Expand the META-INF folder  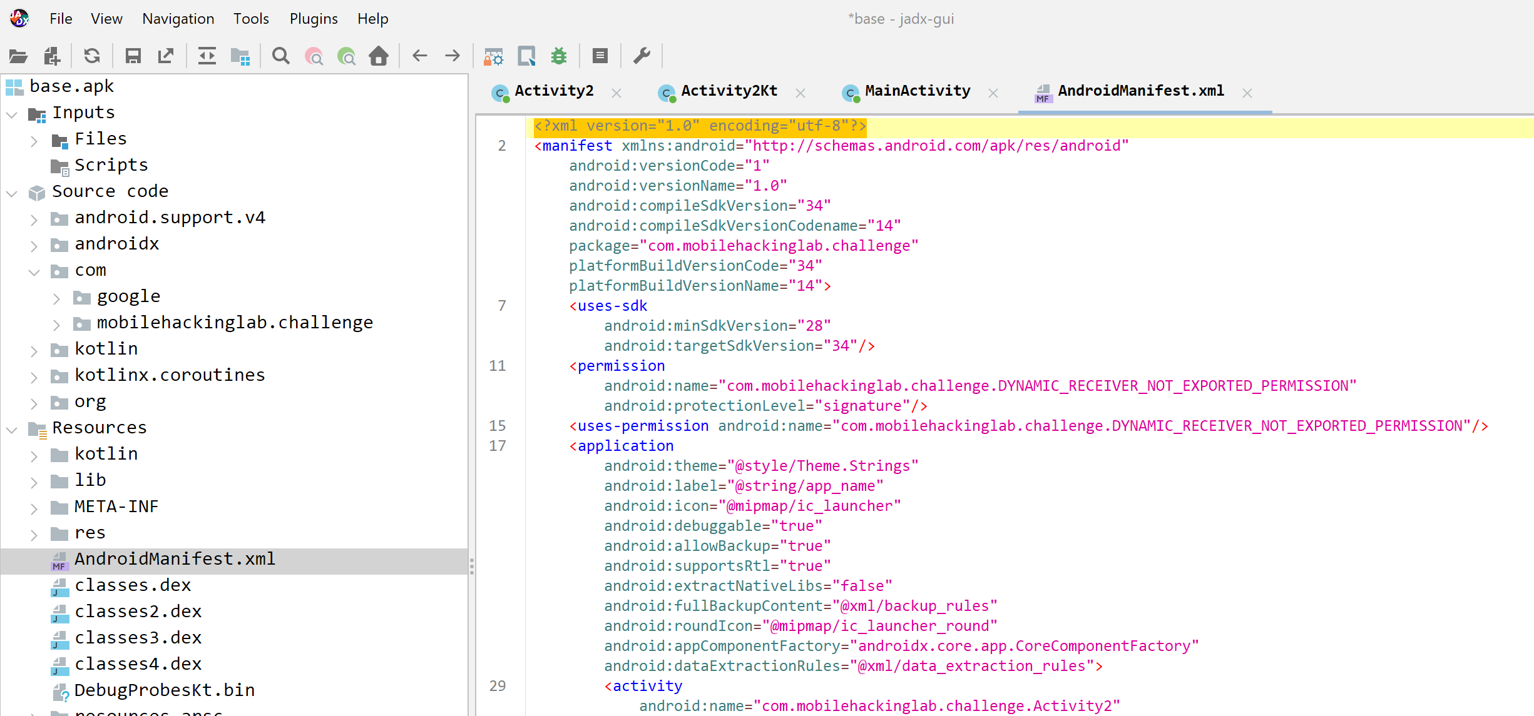[34, 508]
